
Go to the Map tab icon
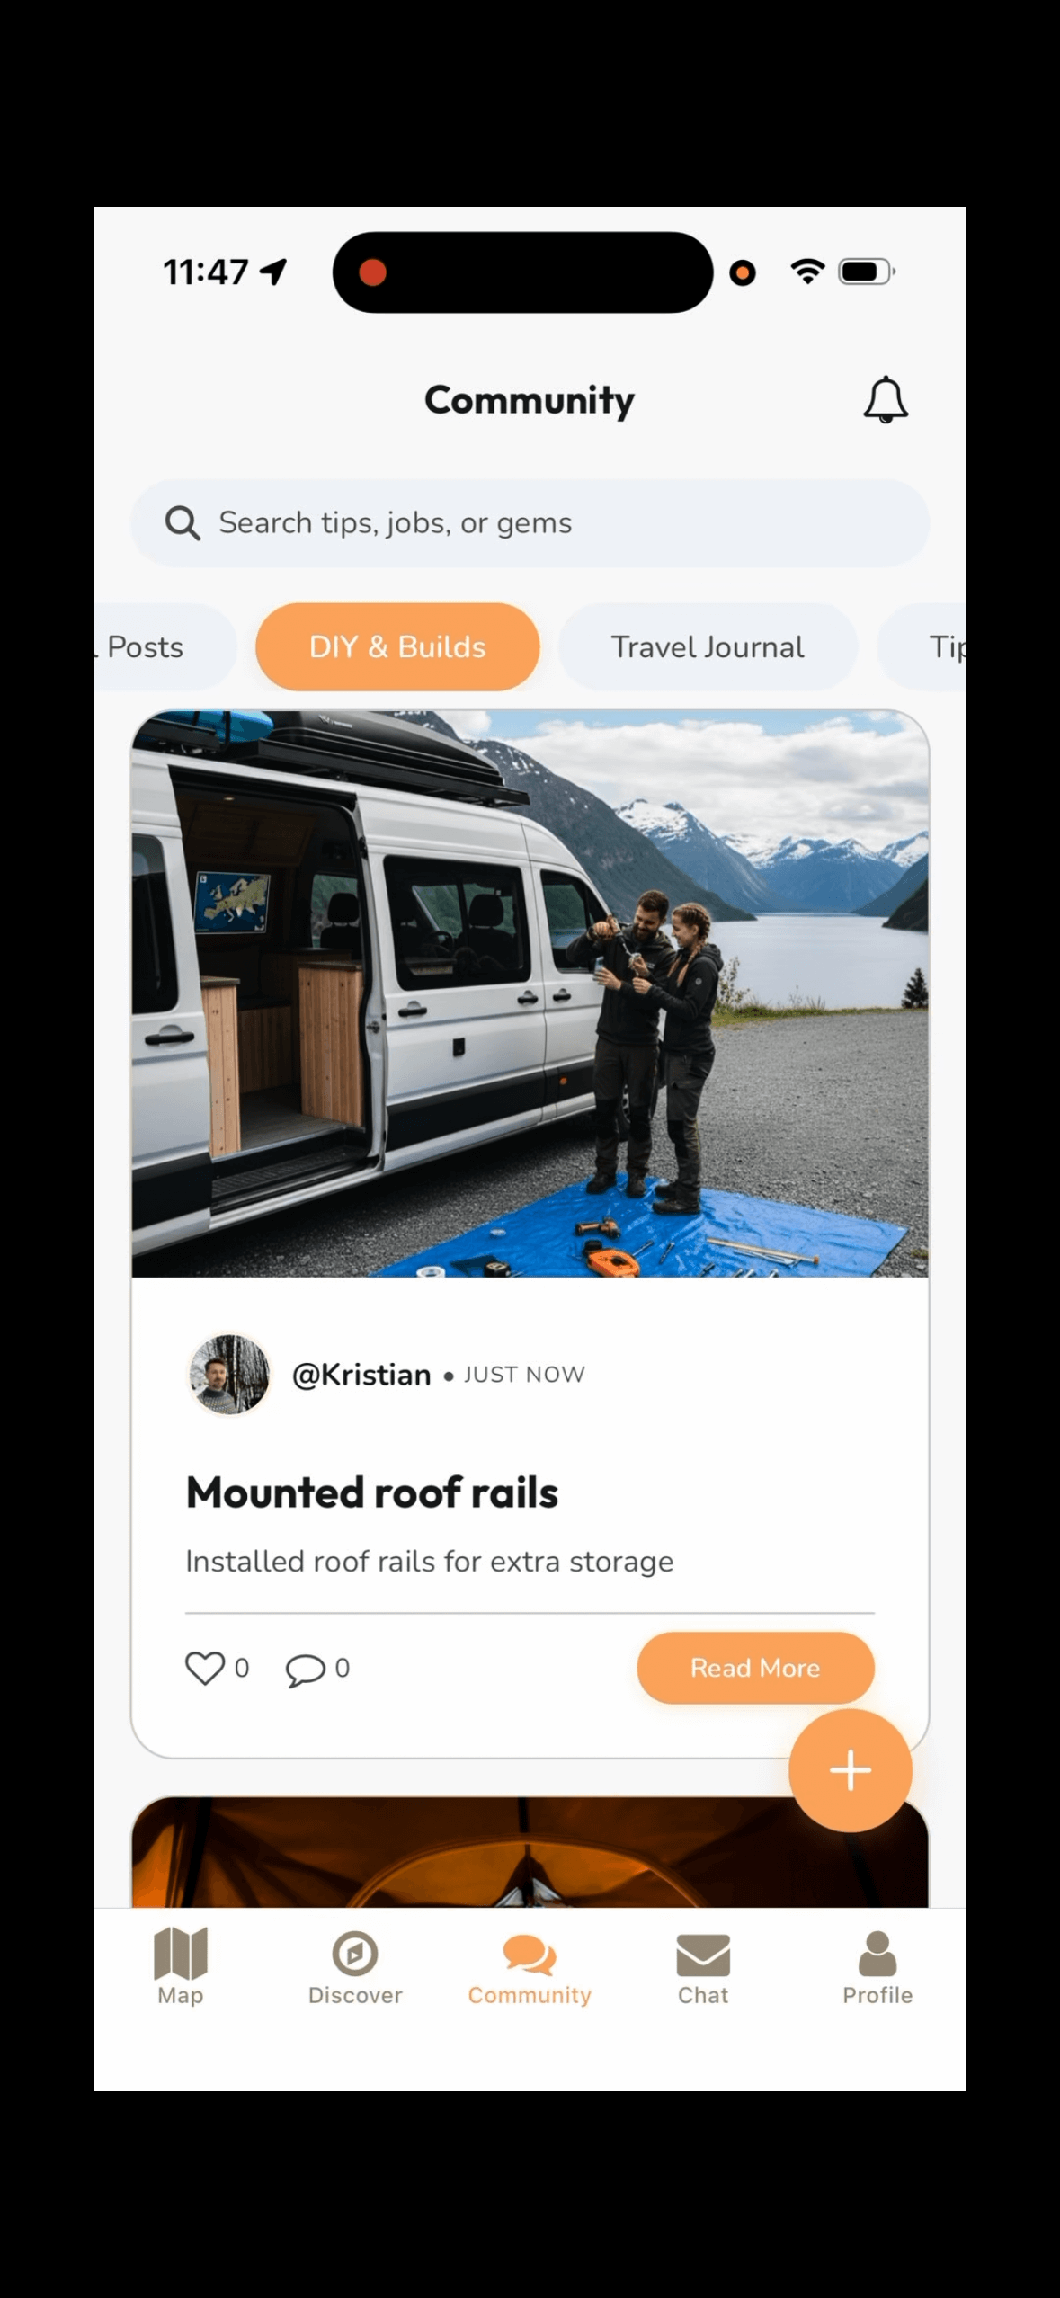tap(181, 1952)
